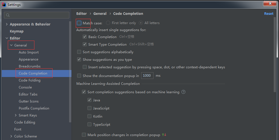
Task: Enable the Match case checkbox
Action: (79, 23)
